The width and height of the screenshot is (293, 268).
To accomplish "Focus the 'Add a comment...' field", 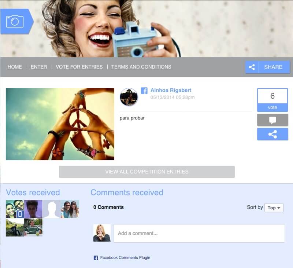I will (199, 234).
